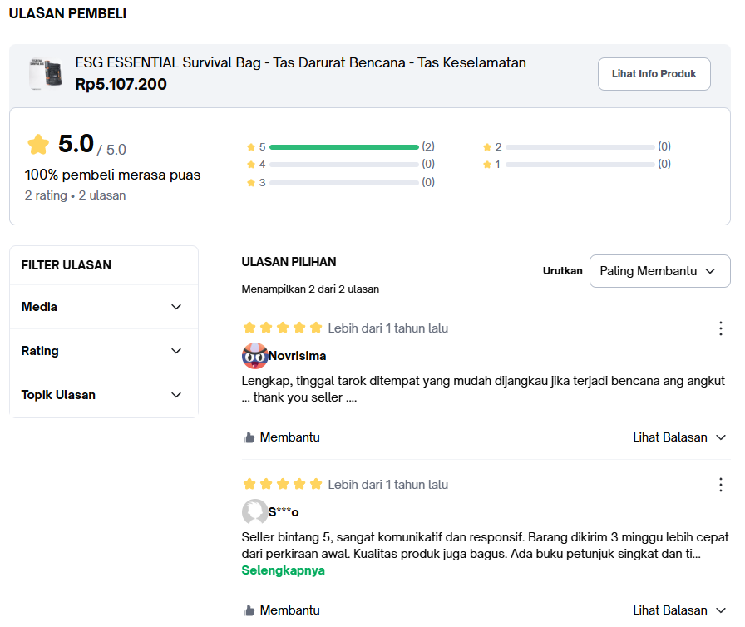Image resolution: width=745 pixels, height=627 pixels.
Task: Open the Paling Membantu sort dropdown
Action: 659,271
